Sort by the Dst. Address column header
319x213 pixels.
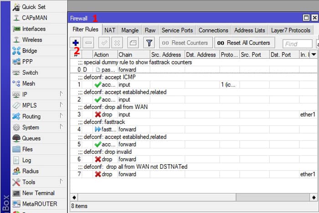202,55
